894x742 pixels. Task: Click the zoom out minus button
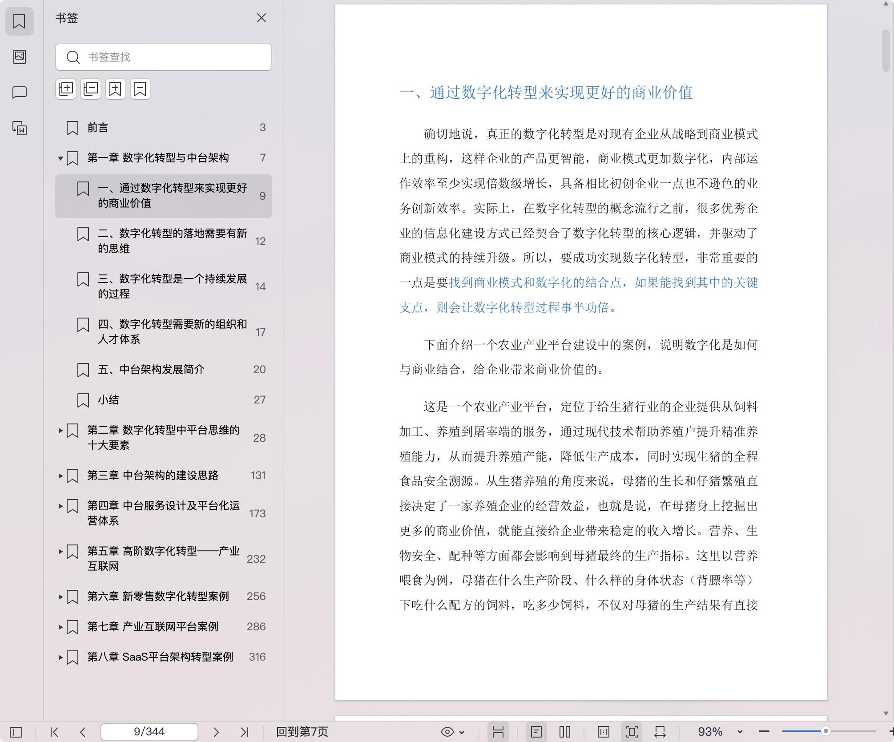pyautogui.click(x=764, y=732)
